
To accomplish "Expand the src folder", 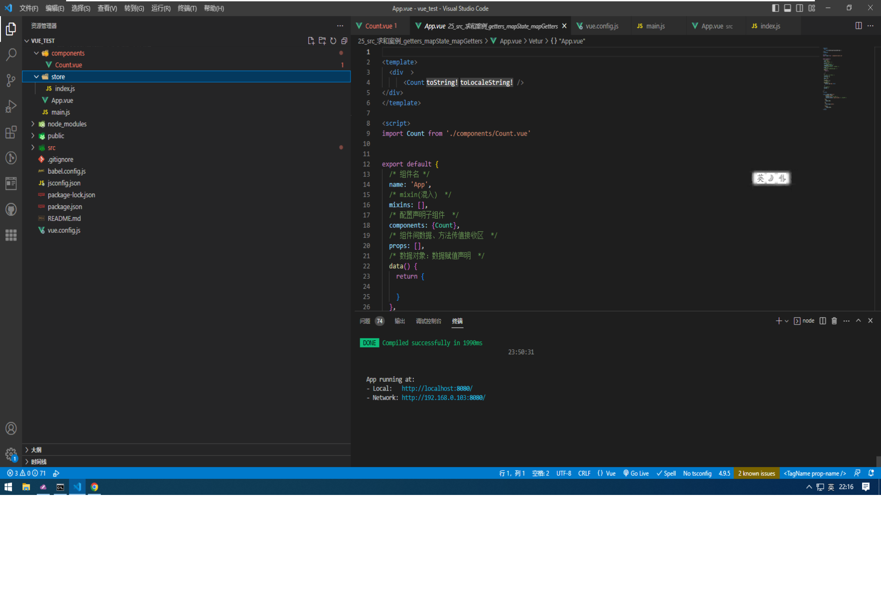I will (x=33, y=148).
